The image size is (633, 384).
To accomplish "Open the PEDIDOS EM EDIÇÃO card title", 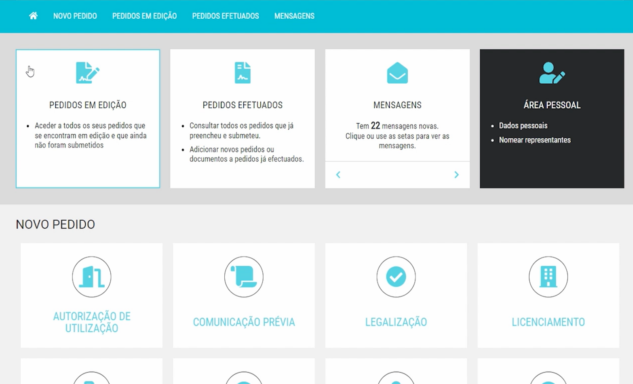I will 88,105.
